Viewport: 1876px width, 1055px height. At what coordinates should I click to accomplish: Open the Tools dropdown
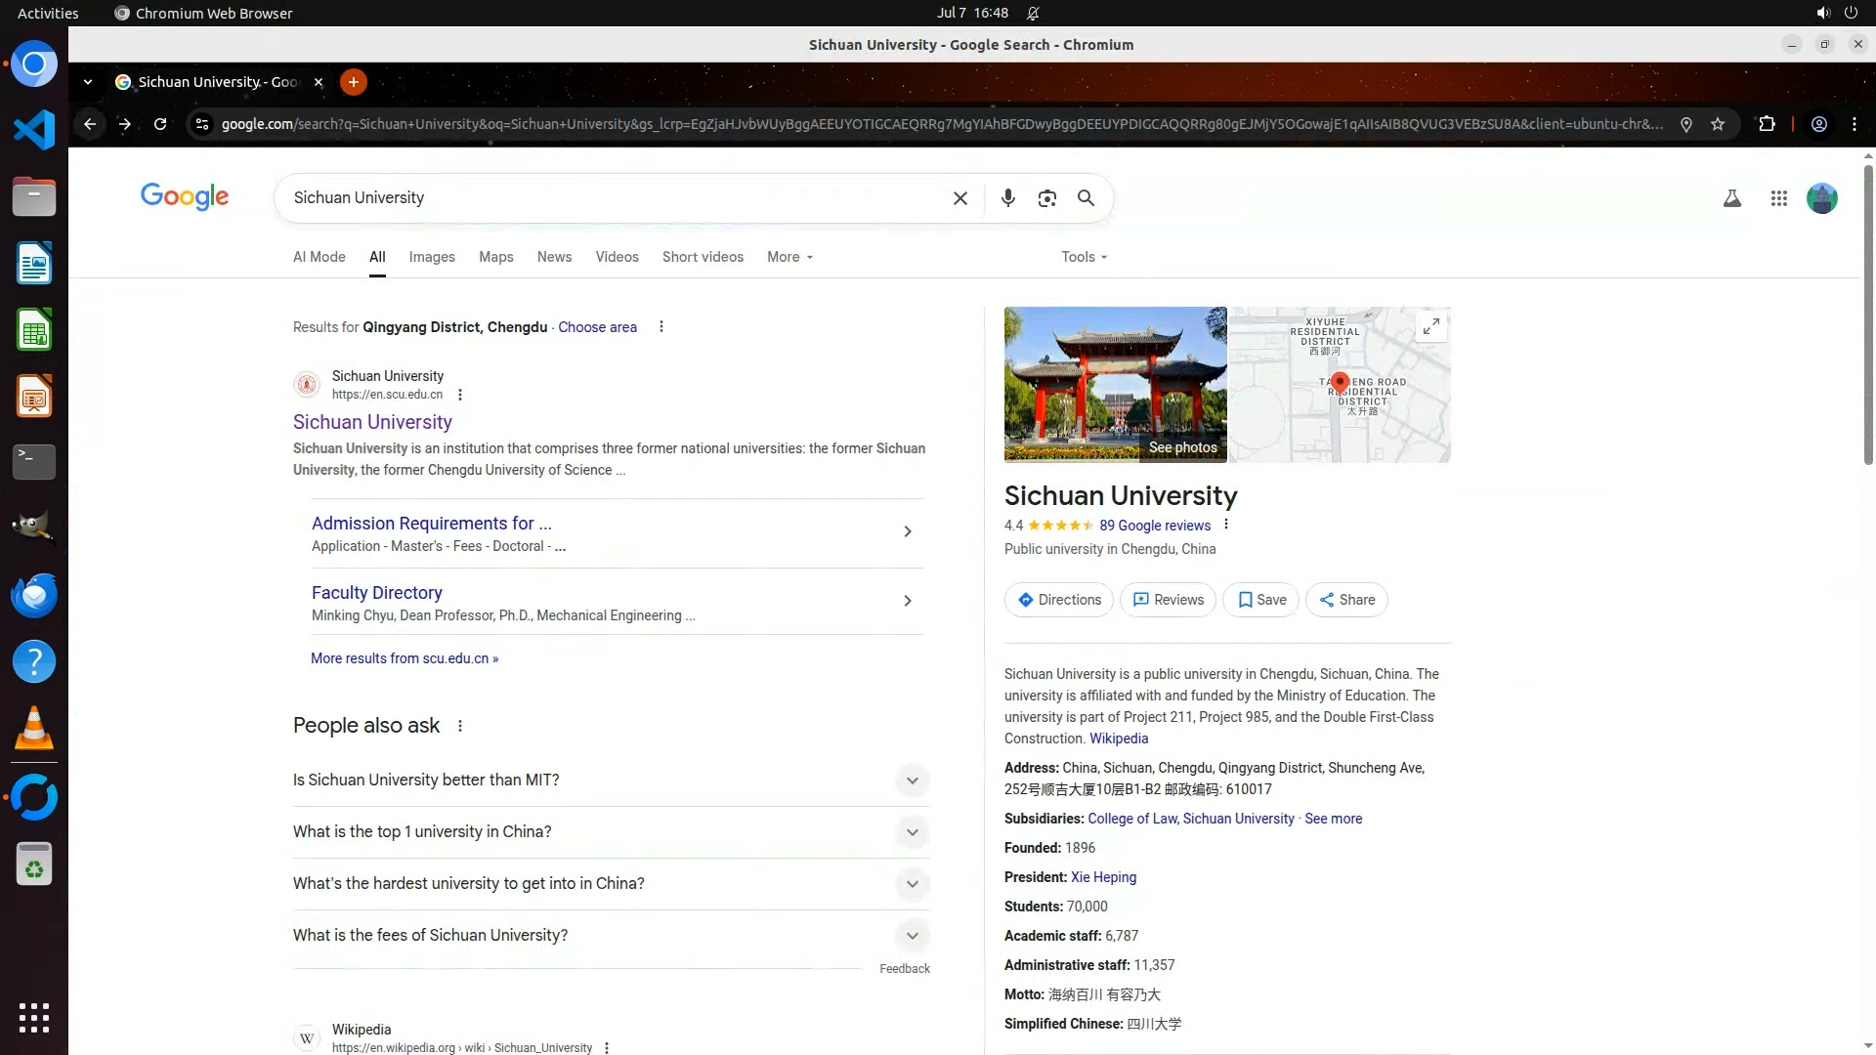click(1084, 257)
